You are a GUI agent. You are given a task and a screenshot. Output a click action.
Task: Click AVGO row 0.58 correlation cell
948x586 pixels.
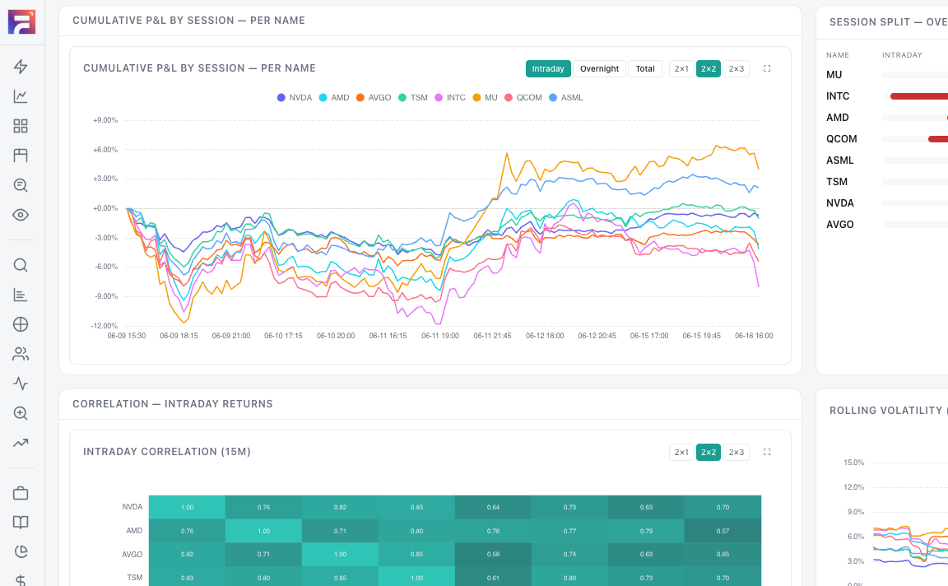[x=494, y=554]
